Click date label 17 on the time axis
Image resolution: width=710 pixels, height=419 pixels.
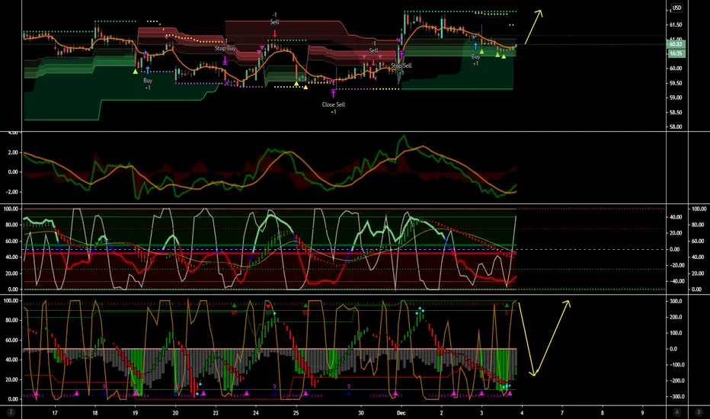[x=55, y=413]
